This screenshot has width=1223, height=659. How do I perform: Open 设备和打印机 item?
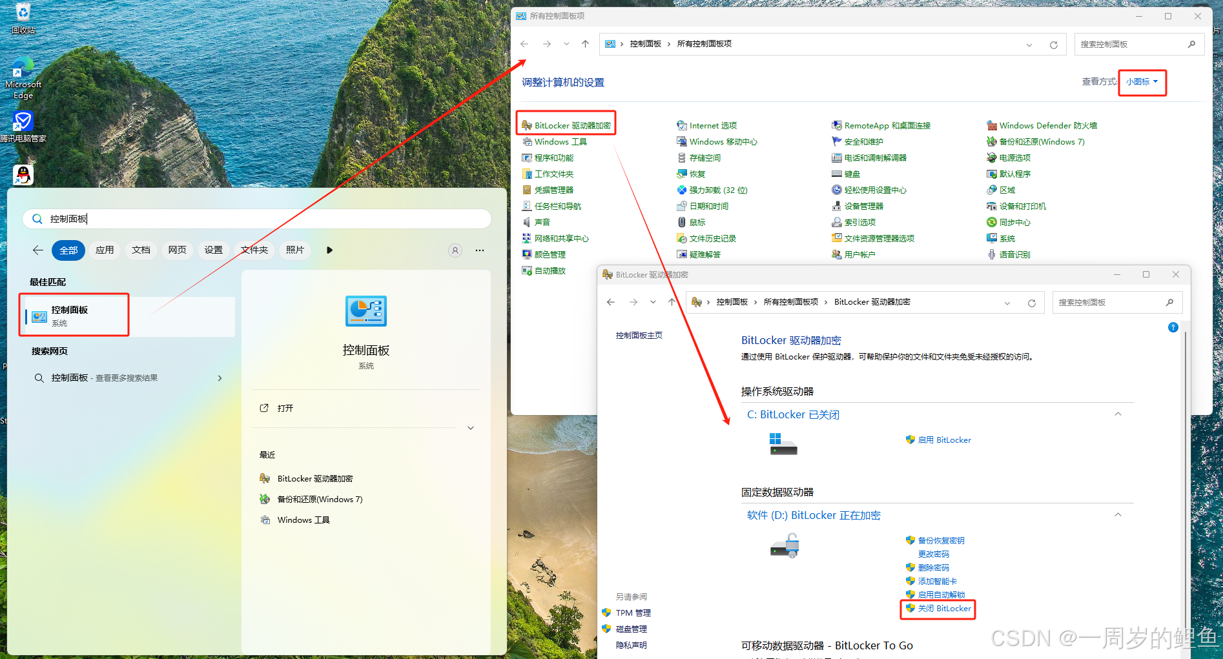pos(1016,207)
